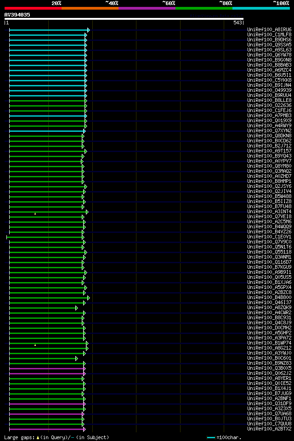Select the UniRef100_B4B800 label
This screenshot has height=441, width=294.
coord(269,298)
